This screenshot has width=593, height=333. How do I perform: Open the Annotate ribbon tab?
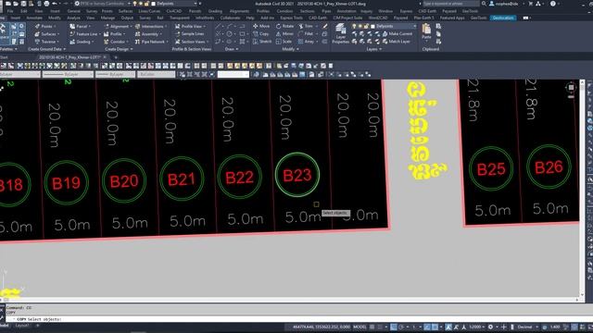[x=34, y=18]
